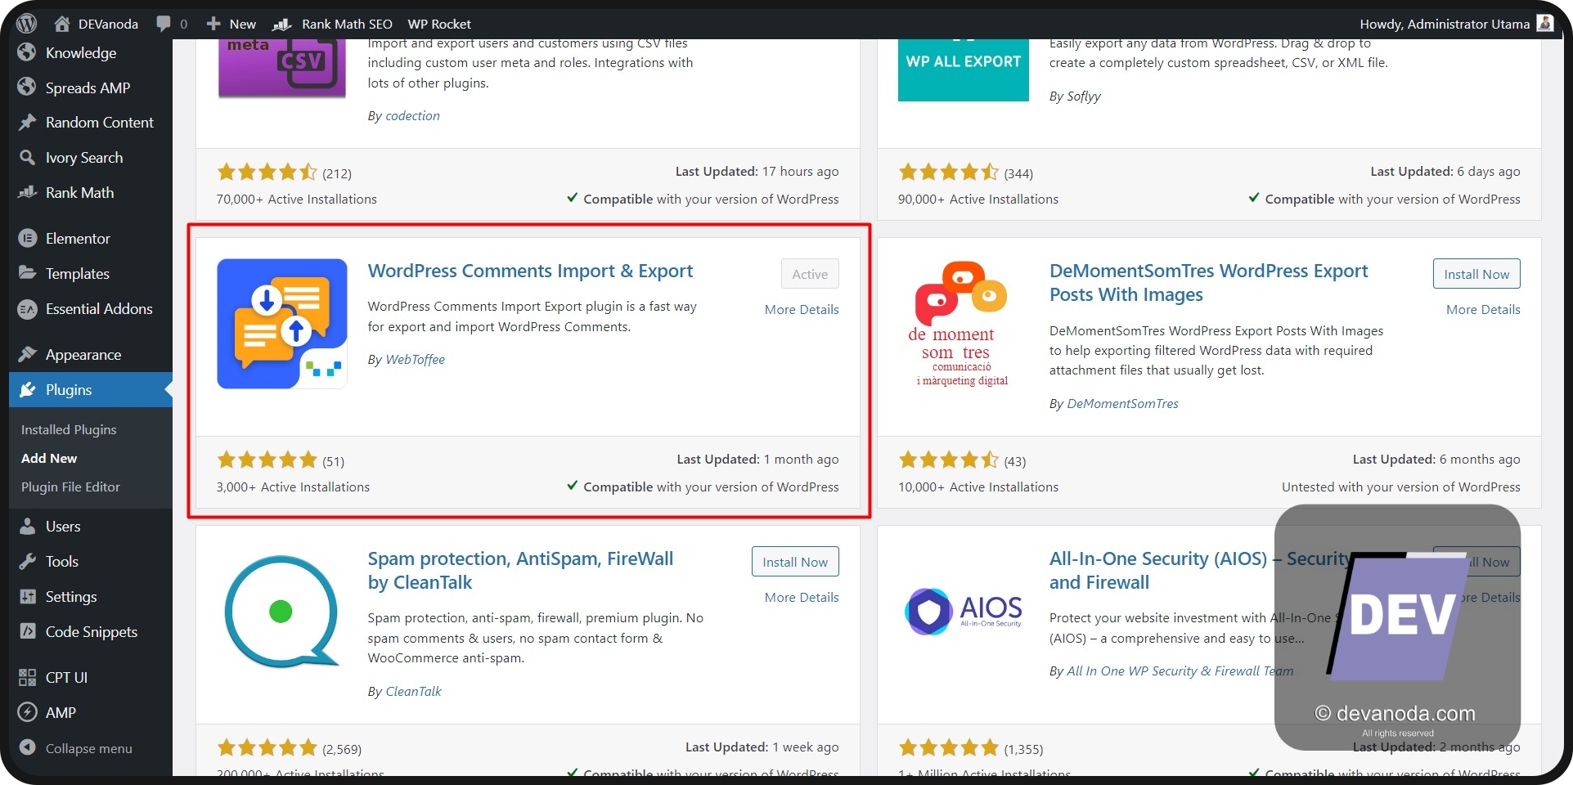The image size is (1573, 785).
Task: Open Plugin File Editor submenu
Action: point(70,487)
